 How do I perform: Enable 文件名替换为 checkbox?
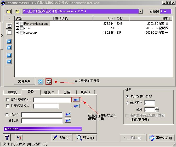pyautogui.click(x=8, y=100)
